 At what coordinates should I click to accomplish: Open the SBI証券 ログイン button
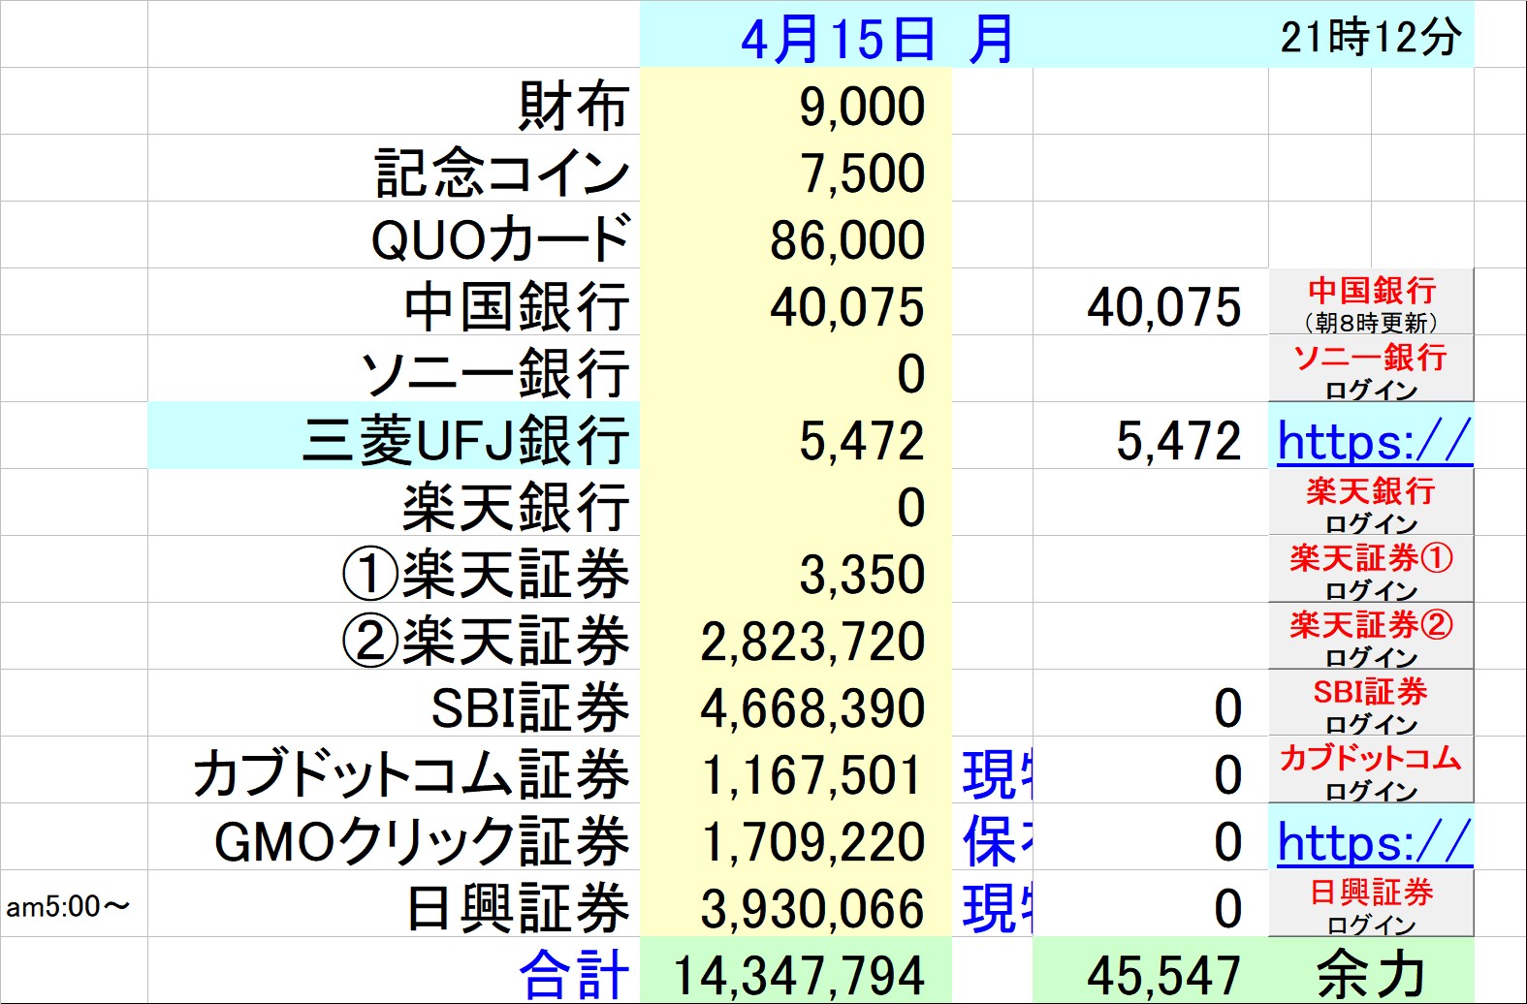[1371, 704]
